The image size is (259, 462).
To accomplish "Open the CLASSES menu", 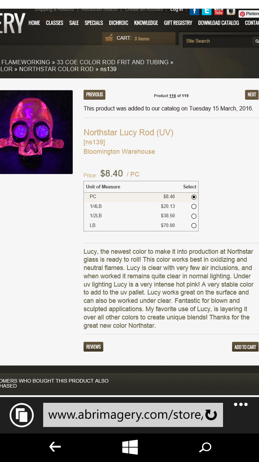I will click(55, 23).
